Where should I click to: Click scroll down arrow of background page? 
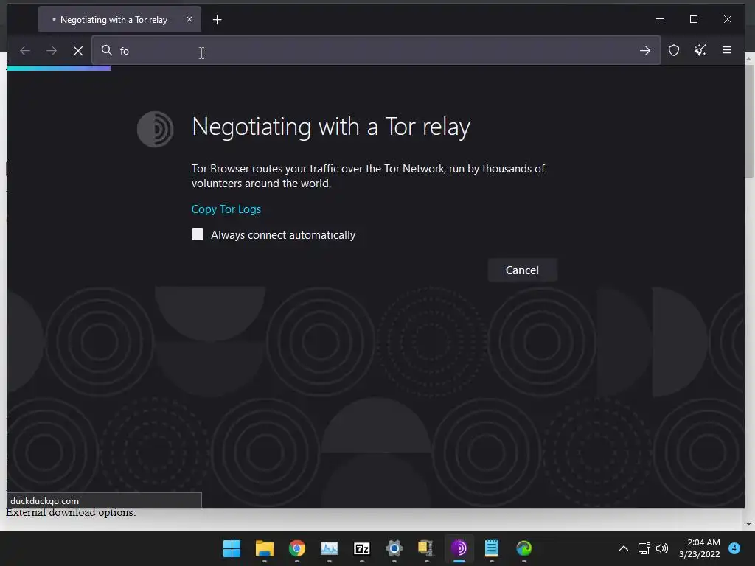[x=749, y=524]
